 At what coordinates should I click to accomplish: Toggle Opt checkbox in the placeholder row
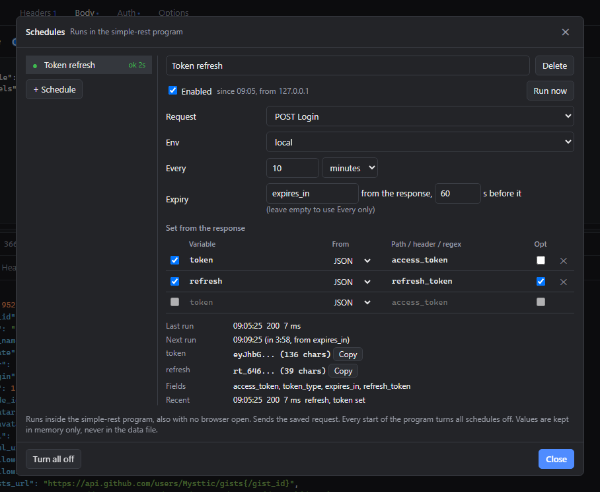541,302
